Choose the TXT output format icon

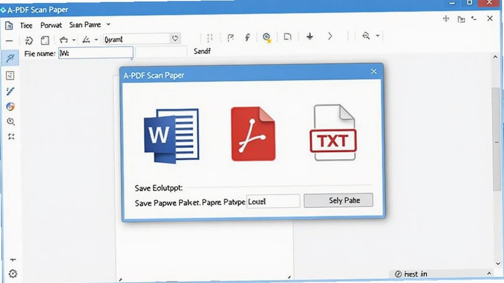tap(333, 133)
